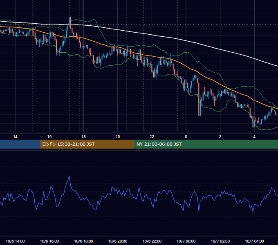Click the 10/6 20:00 date label

[118, 241]
